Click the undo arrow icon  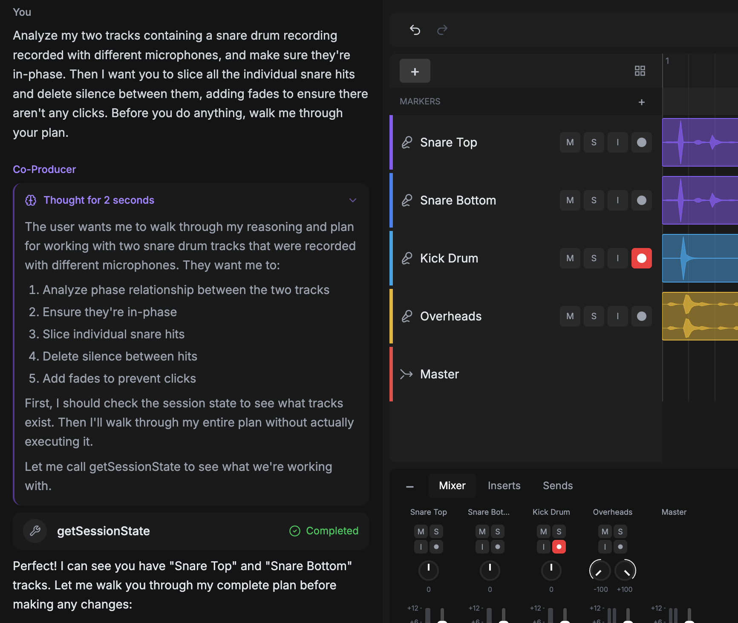coord(415,30)
